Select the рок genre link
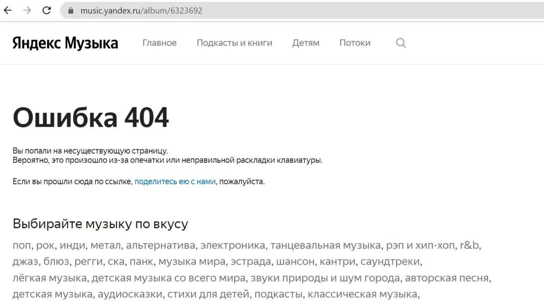Viewport: 544px width, 305px height. [45, 246]
